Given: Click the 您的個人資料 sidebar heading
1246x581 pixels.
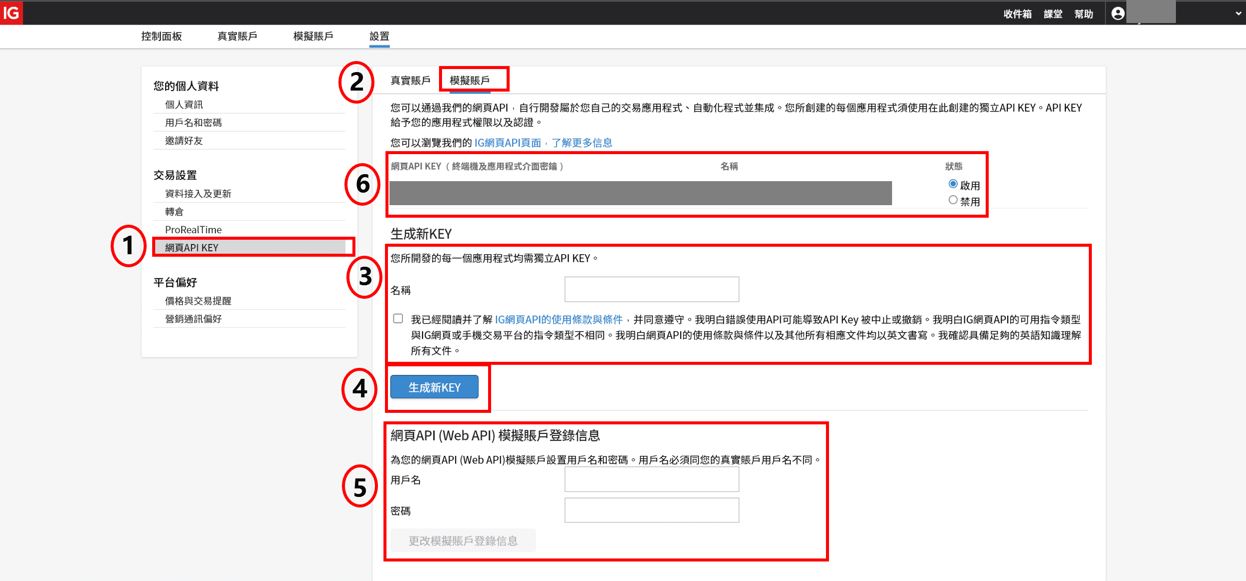Looking at the screenshot, I should coord(186,86).
